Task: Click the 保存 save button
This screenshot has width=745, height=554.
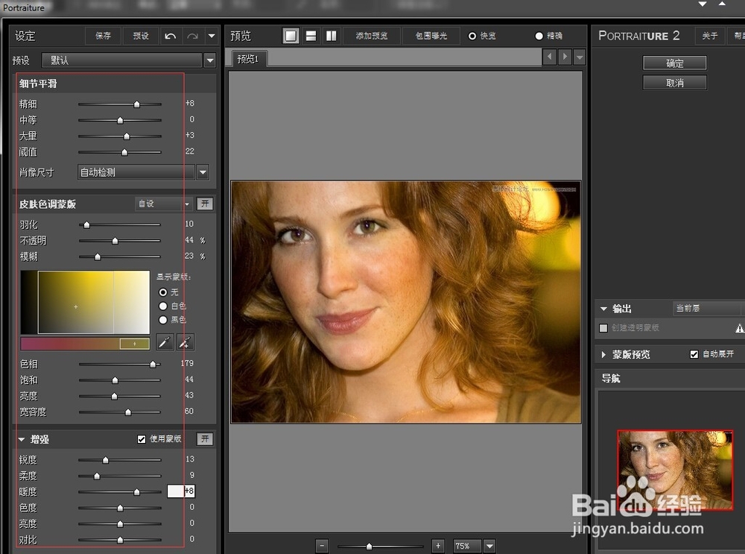Action: click(x=103, y=36)
